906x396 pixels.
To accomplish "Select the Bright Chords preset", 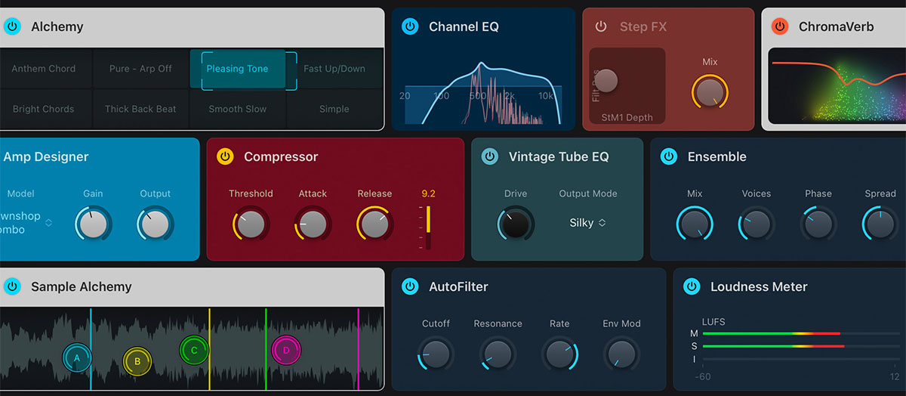I will pos(44,109).
